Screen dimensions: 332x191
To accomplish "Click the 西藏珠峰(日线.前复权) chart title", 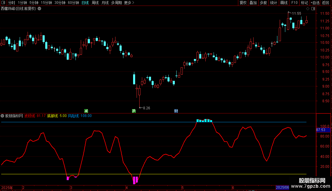I will [19, 9].
